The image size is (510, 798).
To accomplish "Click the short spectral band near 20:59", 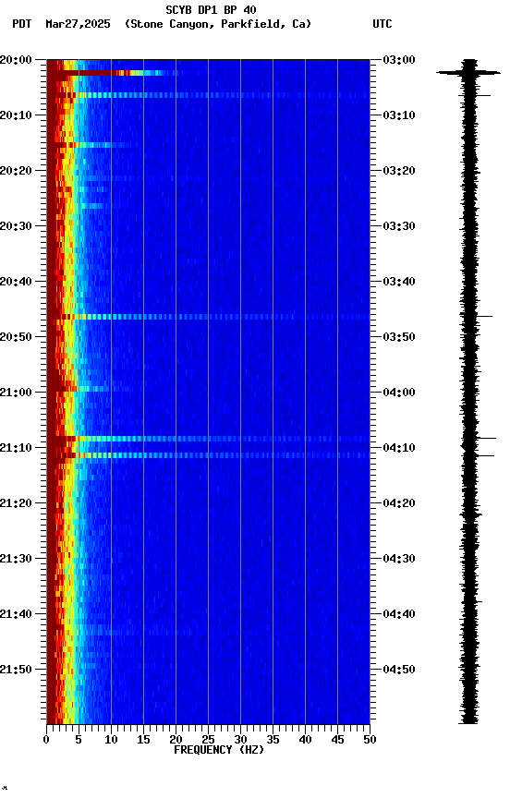I will pyautogui.click(x=87, y=389).
